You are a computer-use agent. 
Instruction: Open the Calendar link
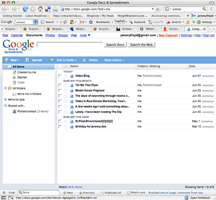click(x=17, y=35)
